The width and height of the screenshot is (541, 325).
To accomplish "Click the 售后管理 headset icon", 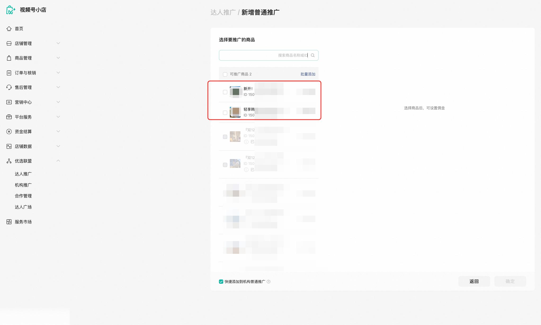I will point(9,87).
